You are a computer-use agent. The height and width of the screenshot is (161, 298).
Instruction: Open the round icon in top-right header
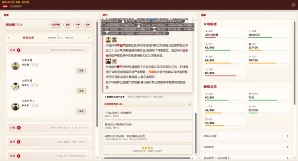[x=293, y=5]
